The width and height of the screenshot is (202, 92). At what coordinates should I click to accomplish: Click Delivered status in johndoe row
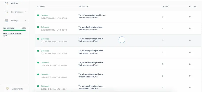(45, 39)
